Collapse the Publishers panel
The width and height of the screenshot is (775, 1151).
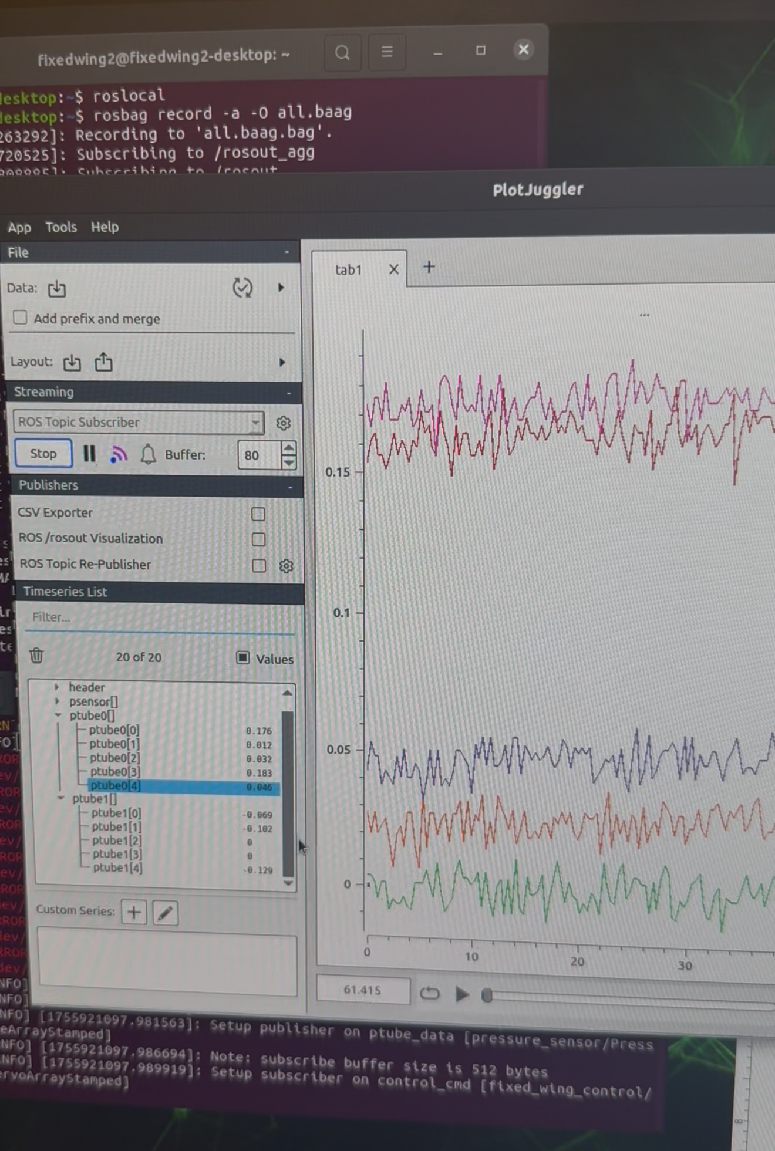(x=290, y=487)
